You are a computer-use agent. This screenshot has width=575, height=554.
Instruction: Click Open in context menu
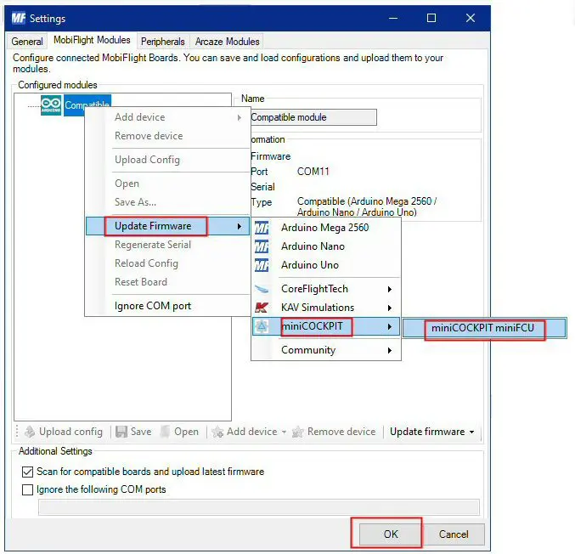[x=167, y=184]
